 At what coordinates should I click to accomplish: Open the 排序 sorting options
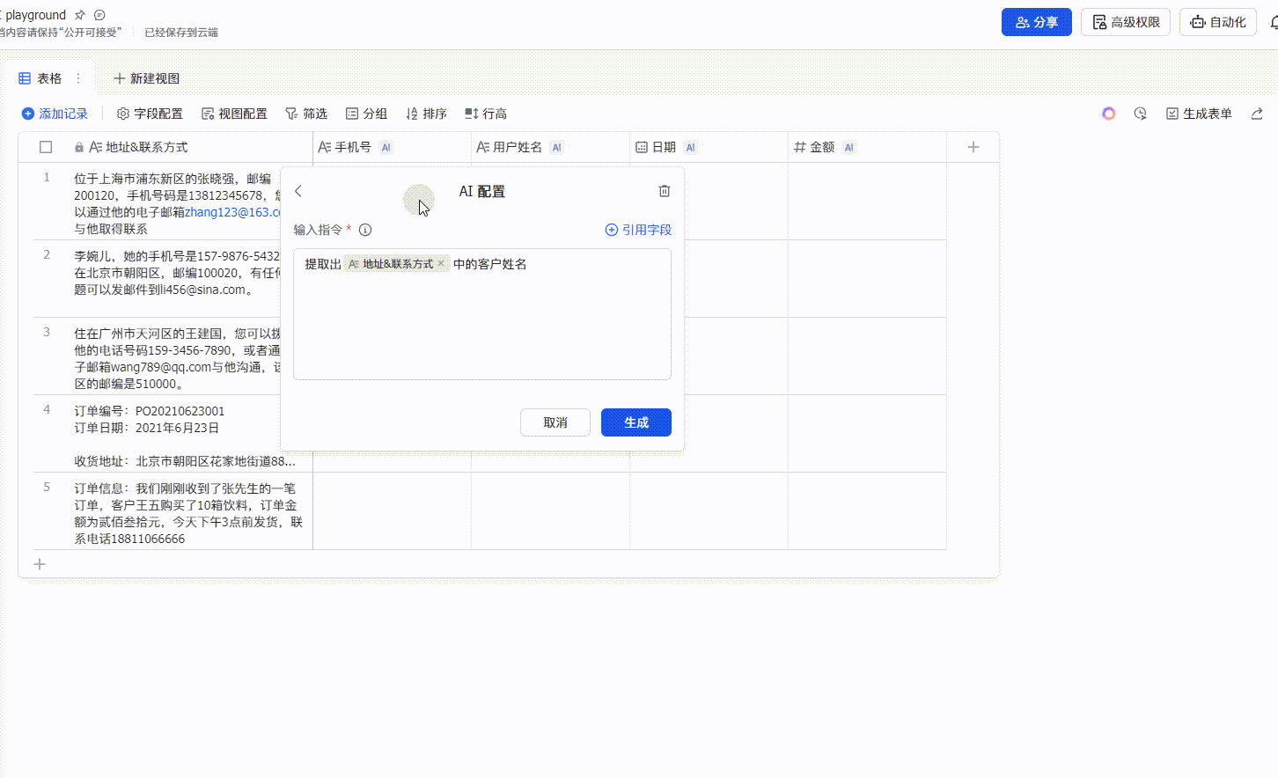pos(426,114)
